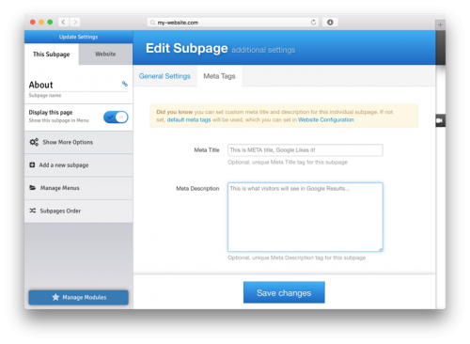Screen dimensions: 470x344
Task: Click the 'Optional, unique Meta Description tag' hint text
Action: pos(296,258)
